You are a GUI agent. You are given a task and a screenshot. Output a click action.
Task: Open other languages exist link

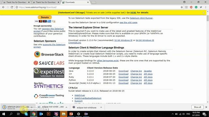107,60
